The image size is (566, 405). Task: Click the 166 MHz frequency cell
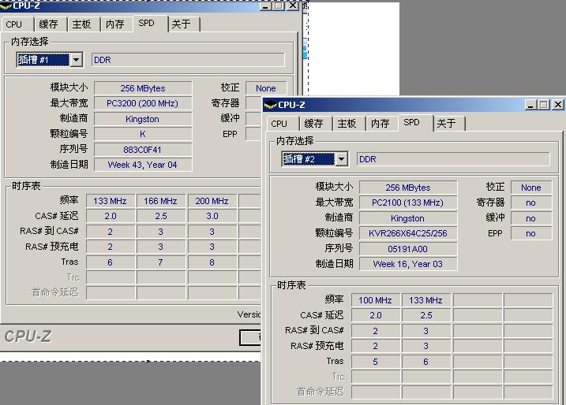point(161,201)
